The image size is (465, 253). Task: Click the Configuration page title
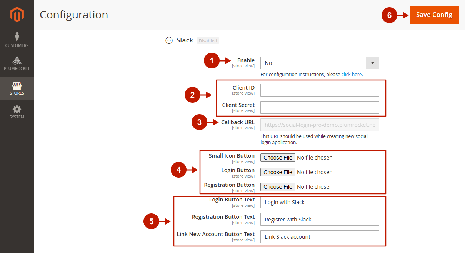pos(74,15)
